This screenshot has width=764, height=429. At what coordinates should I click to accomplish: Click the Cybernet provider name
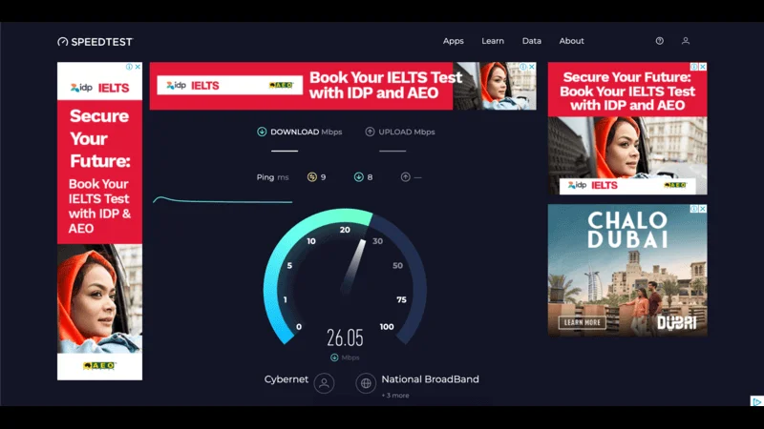coord(286,378)
